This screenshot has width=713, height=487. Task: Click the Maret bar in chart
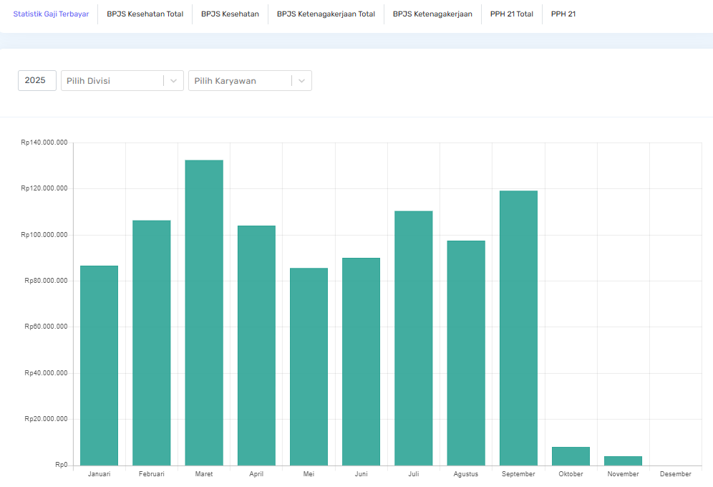pos(204,312)
